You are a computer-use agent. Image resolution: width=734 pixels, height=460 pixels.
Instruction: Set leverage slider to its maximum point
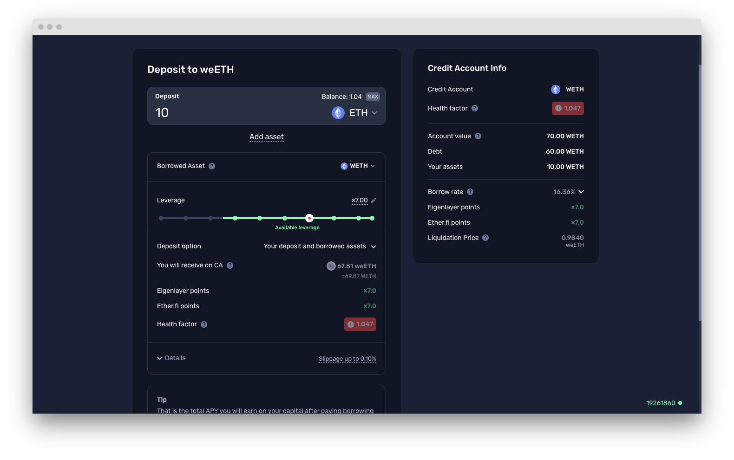coord(372,218)
